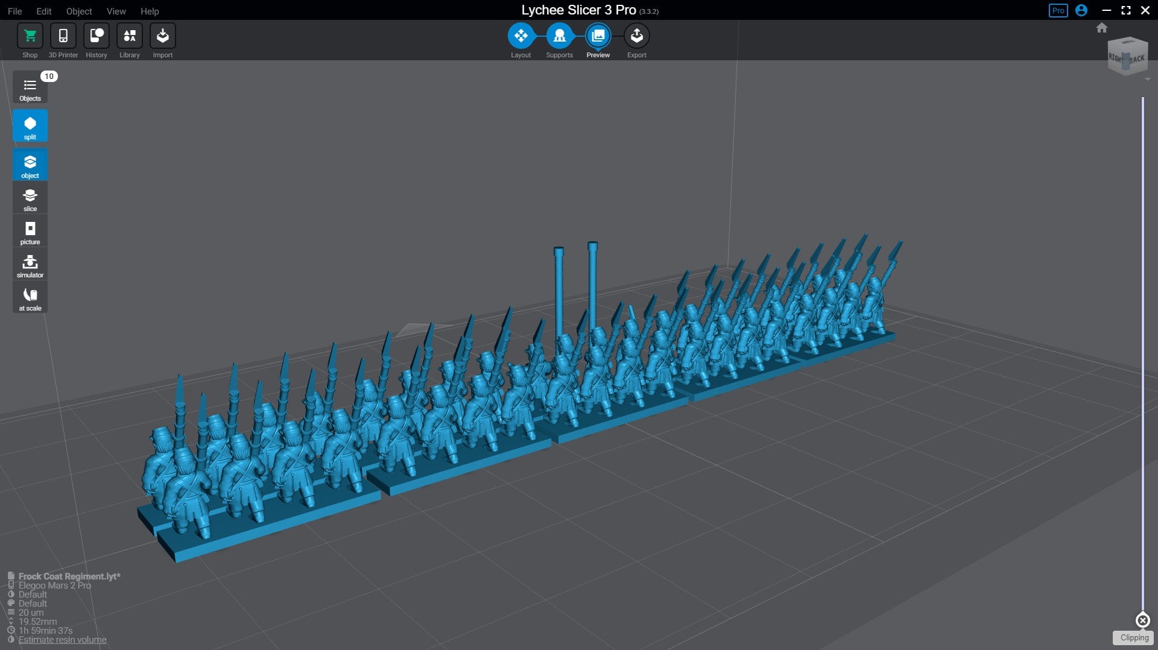1158x650 pixels.
Task: Switch to the Layout step
Action: click(x=520, y=36)
